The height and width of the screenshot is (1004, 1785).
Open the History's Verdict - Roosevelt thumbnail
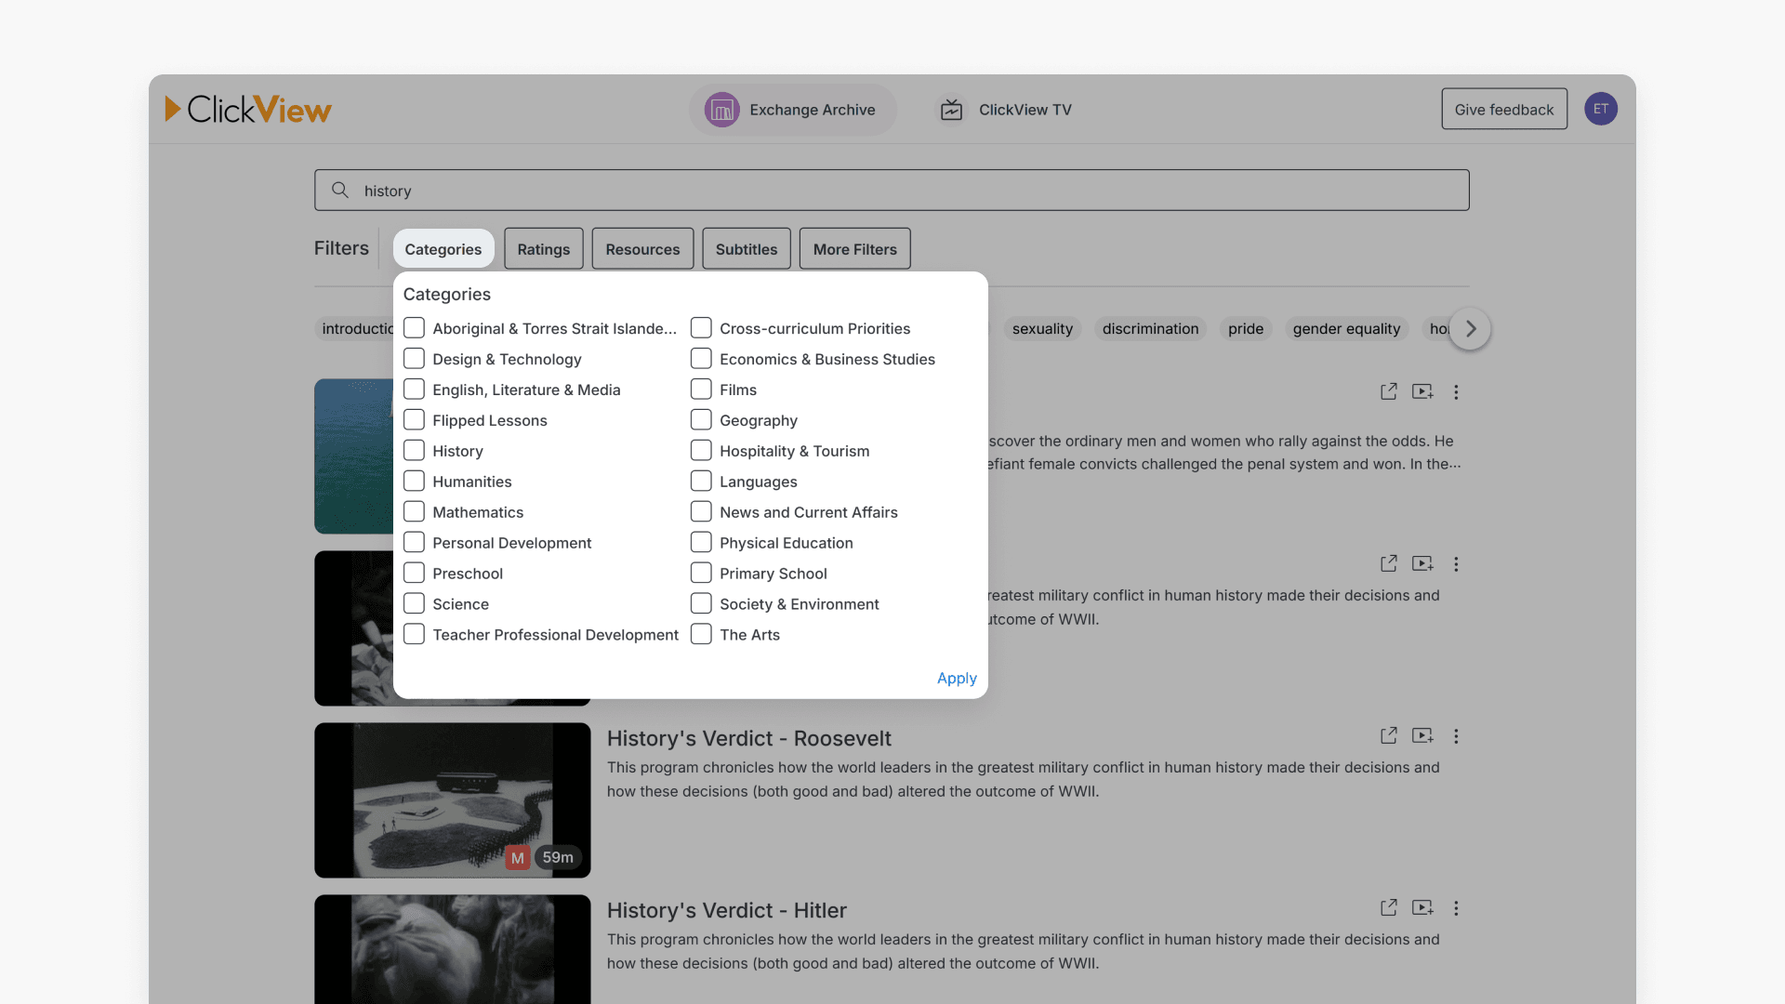point(452,799)
